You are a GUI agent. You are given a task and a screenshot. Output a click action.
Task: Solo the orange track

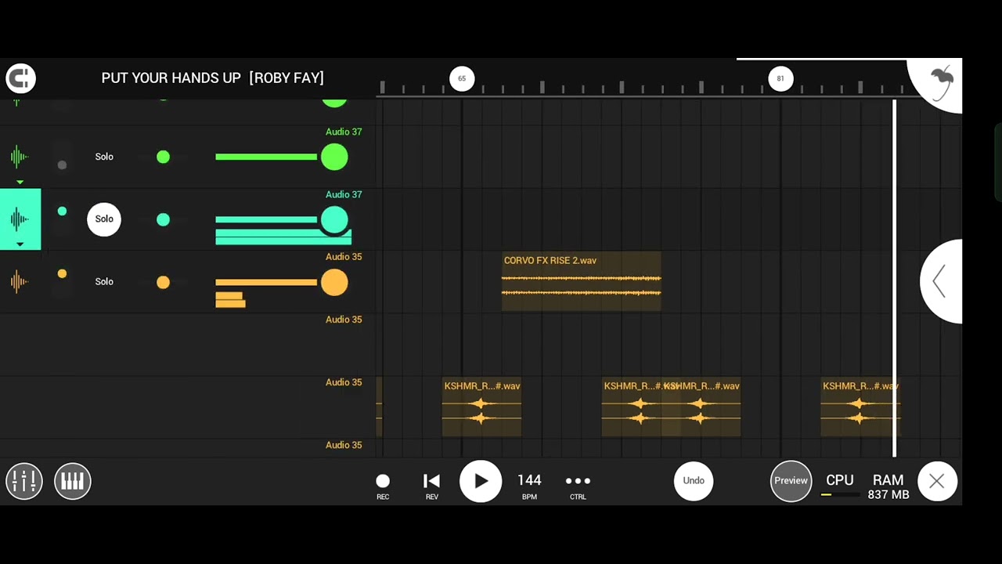(104, 282)
